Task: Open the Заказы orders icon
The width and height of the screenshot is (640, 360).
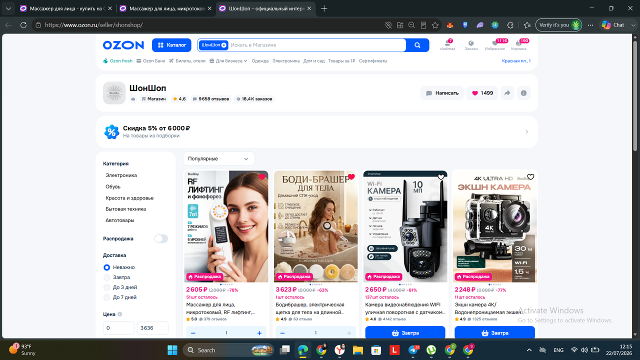Action: (x=471, y=45)
